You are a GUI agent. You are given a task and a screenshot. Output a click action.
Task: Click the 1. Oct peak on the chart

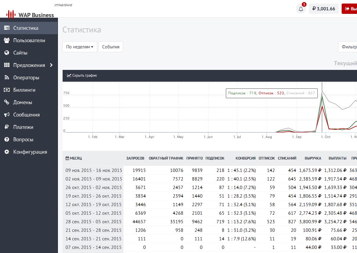pyautogui.click(x=322, y=96)
